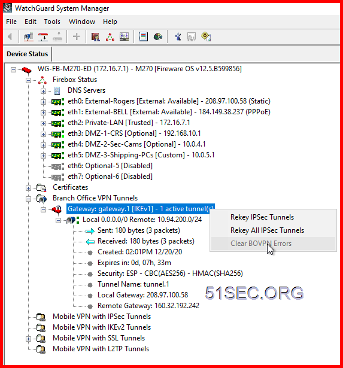
Task: Click the DNS Servers server icon
Action: pyautogui.click(x=57, y=91)
